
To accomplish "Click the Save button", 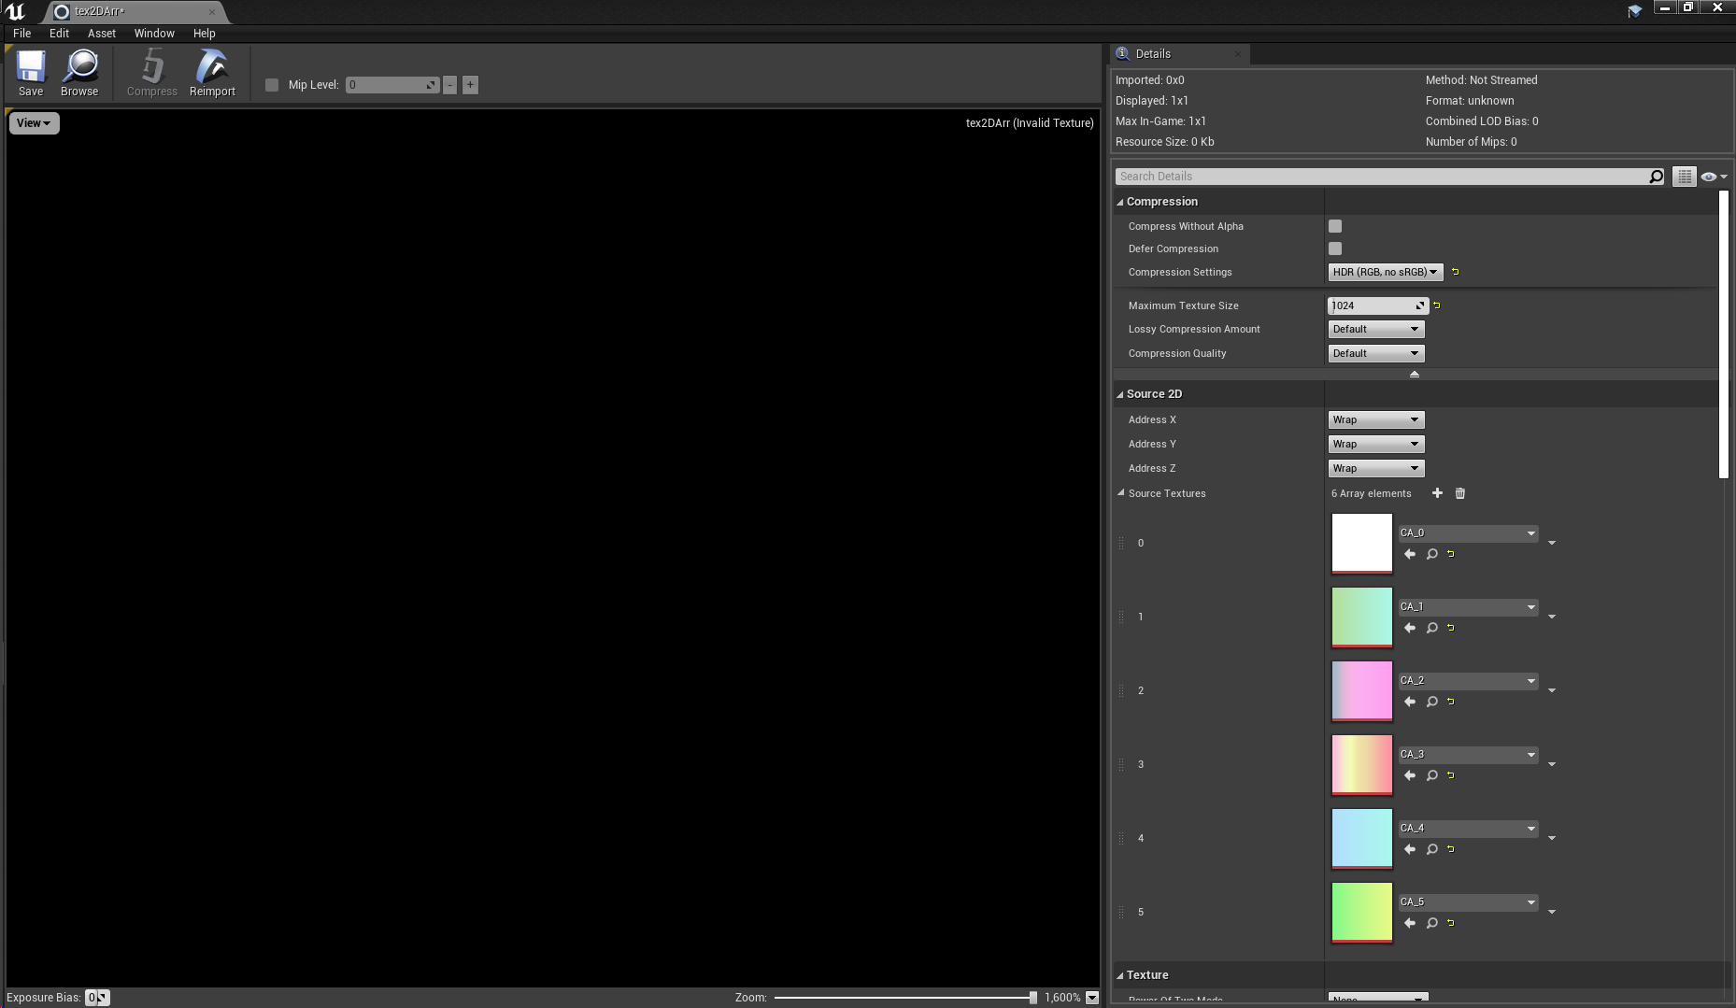I will click(x=31, y=72).
